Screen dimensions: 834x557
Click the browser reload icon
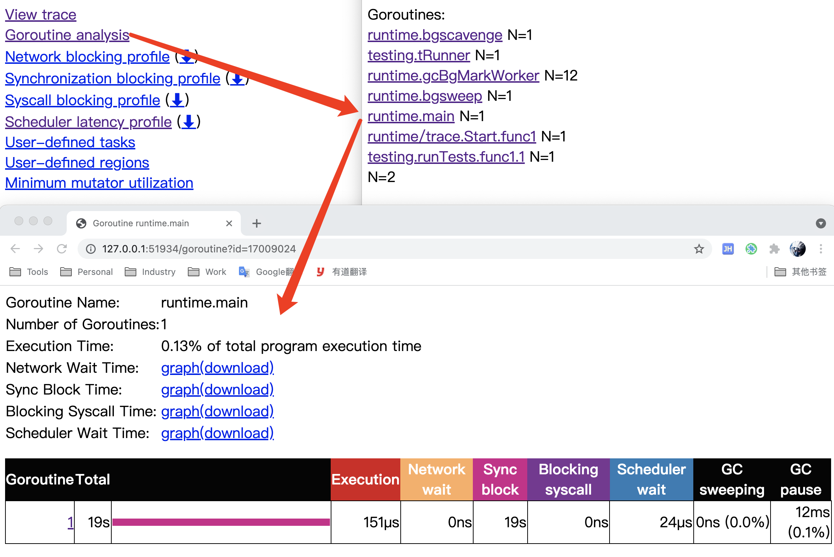(x=62, y=249)
